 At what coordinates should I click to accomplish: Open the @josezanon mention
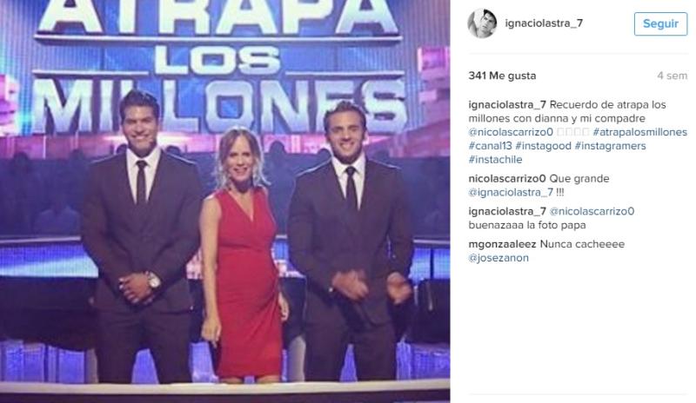(x=499, y=258)
